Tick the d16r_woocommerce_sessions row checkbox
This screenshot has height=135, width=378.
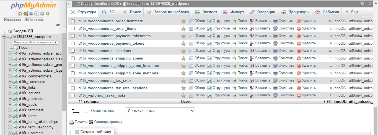click(x=73, y=51)
